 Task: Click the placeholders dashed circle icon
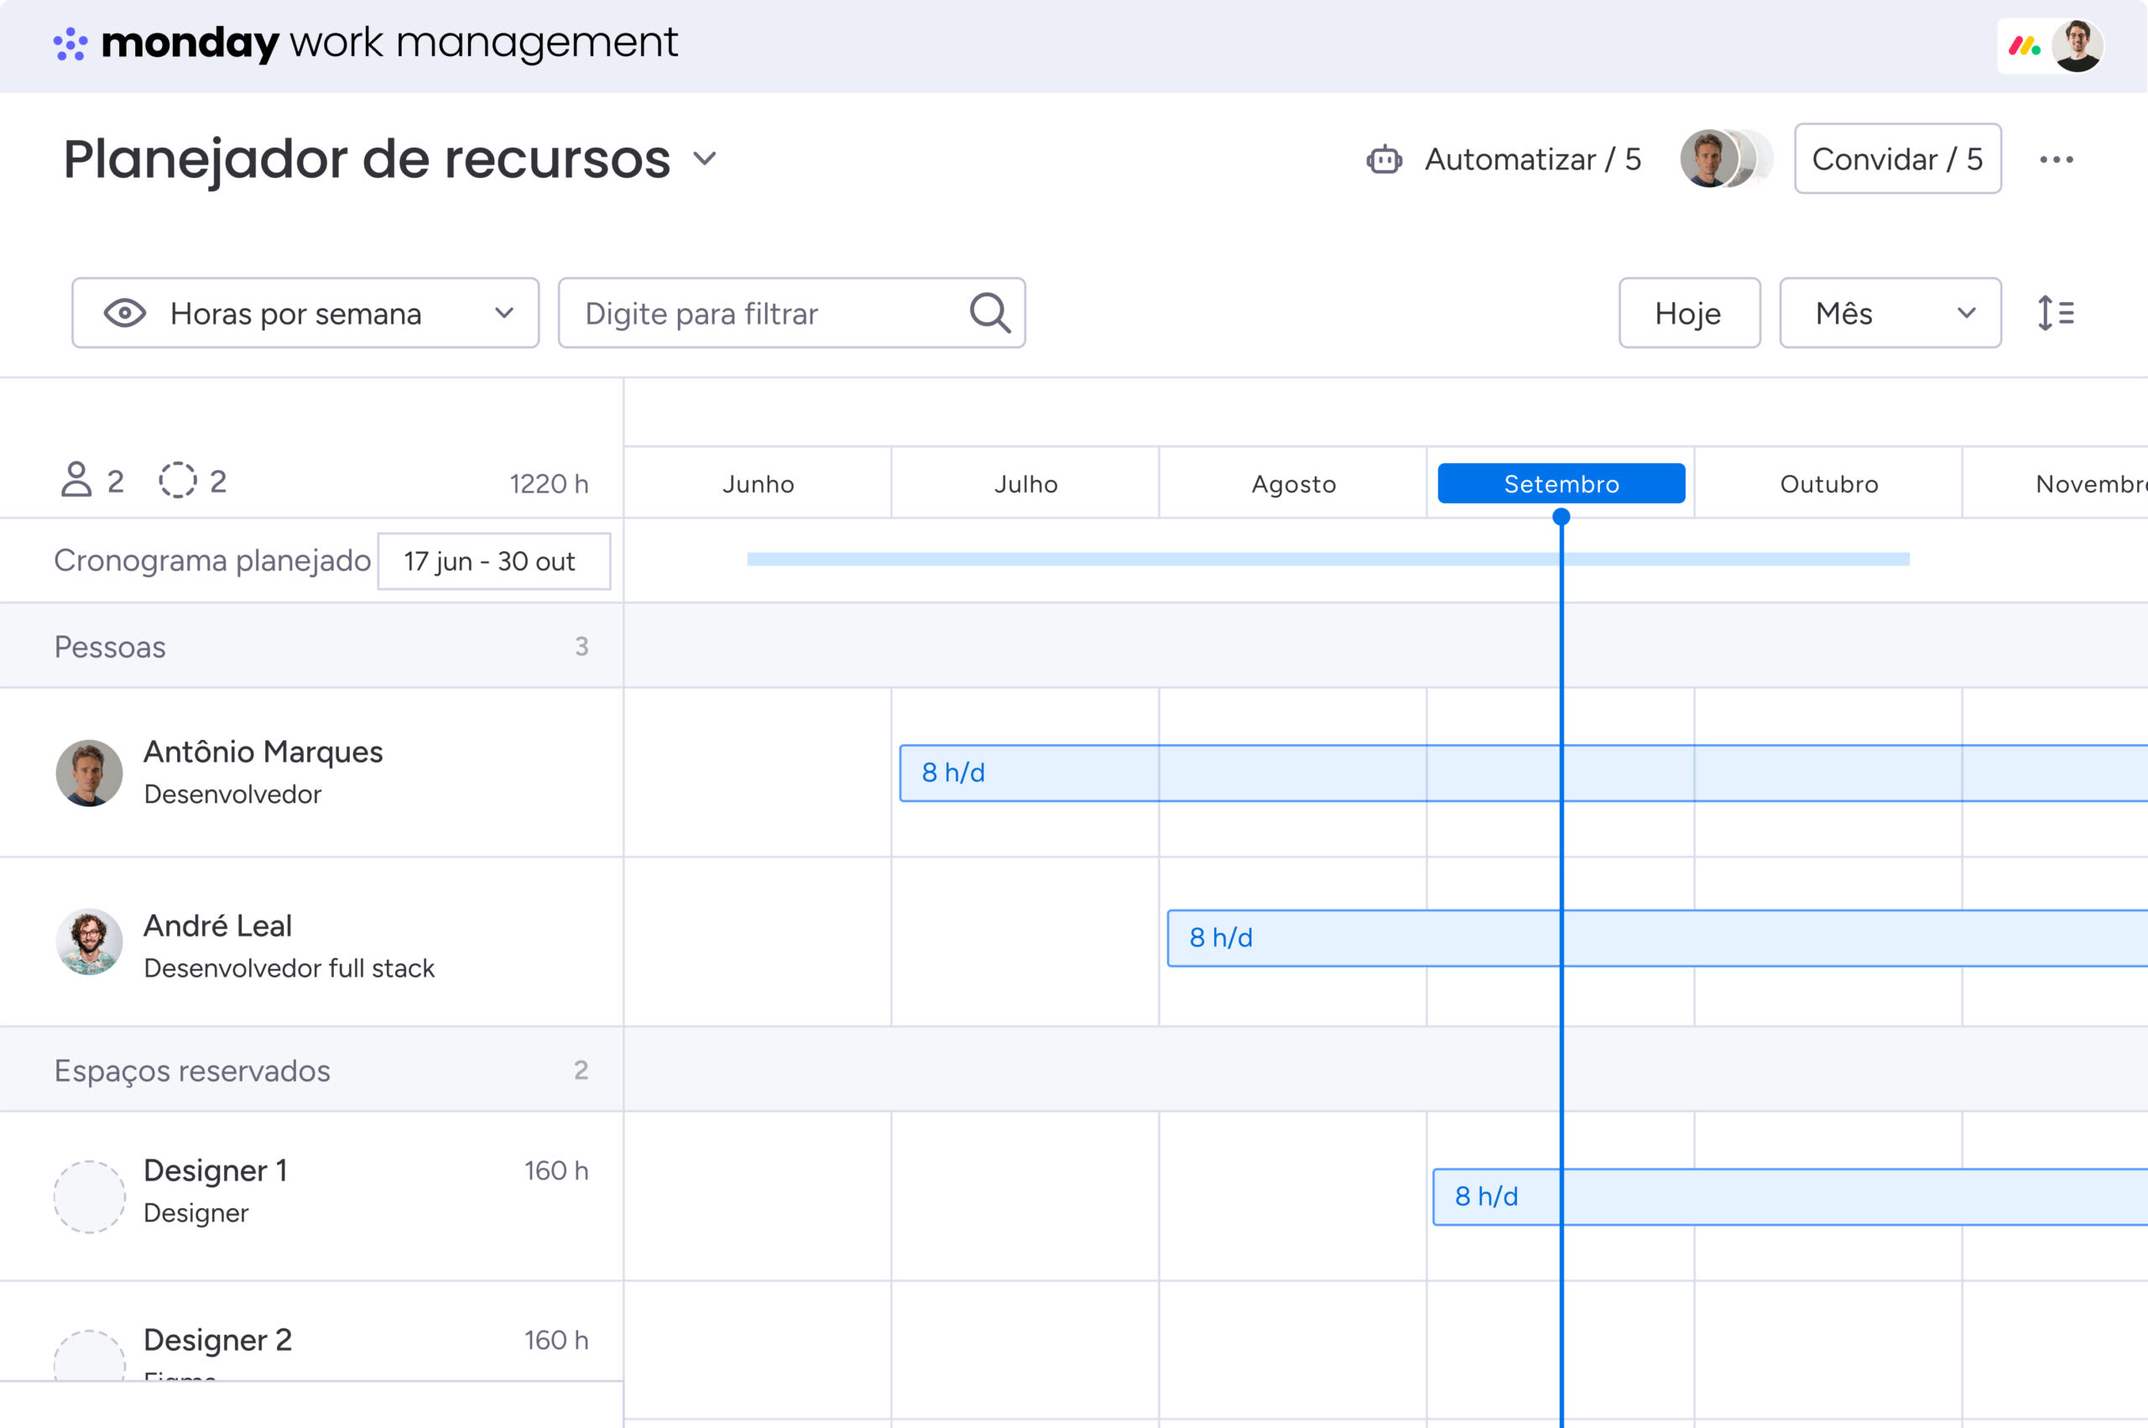click(x=178, y=480)
